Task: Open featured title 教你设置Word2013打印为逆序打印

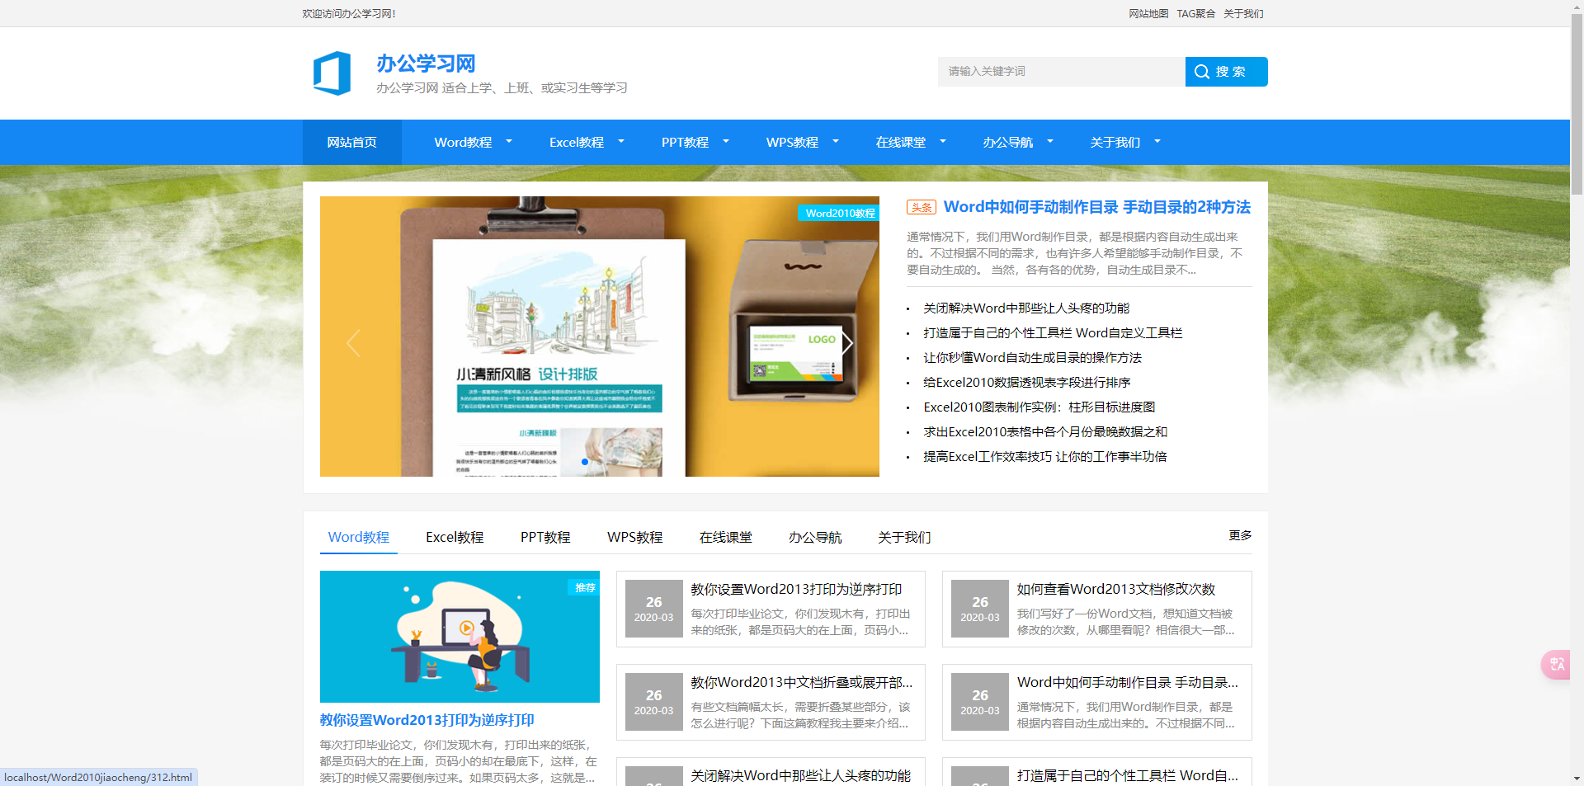Action: (427, 720)
